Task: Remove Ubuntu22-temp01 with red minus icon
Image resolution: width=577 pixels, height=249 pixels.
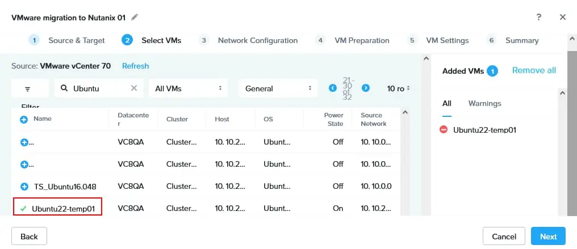Action: (x=444, y=129)
